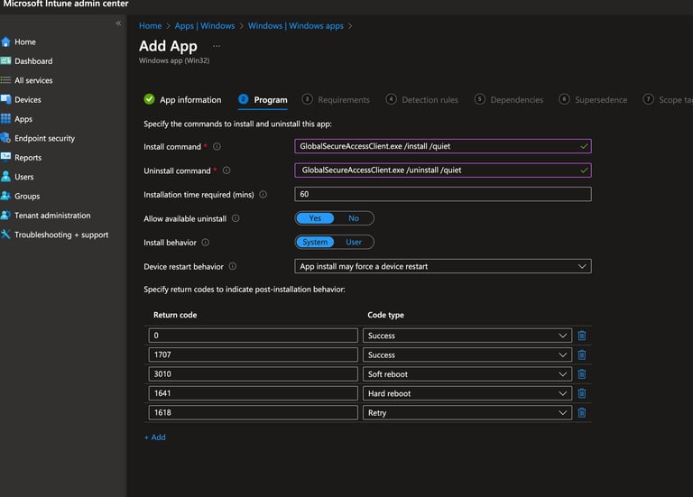
Task: Show info tooltip for Uninstall command
Action: (226, 170)
